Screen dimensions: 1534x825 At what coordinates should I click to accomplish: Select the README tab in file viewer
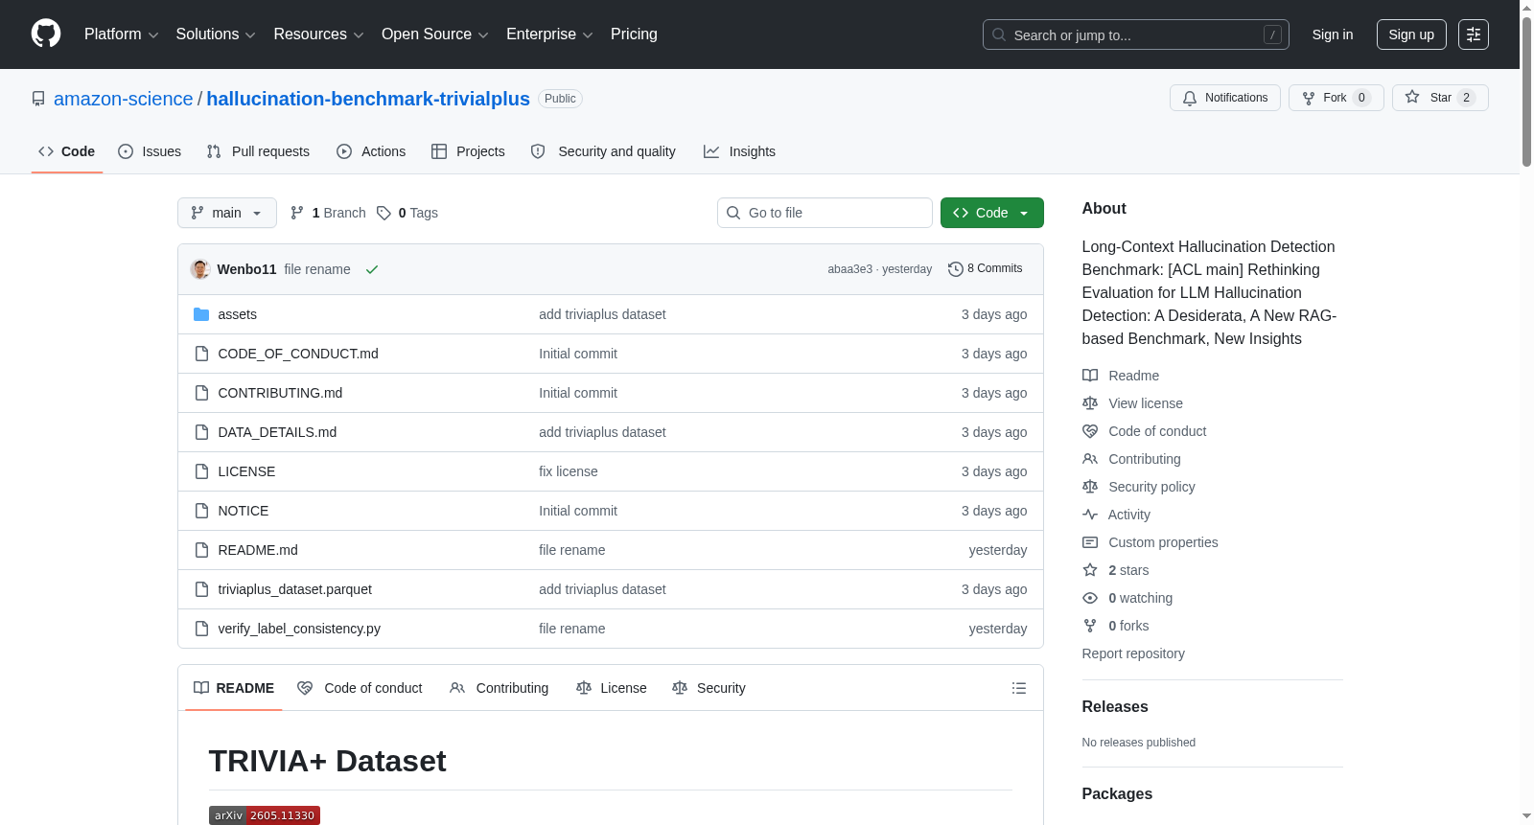point(234,688)
